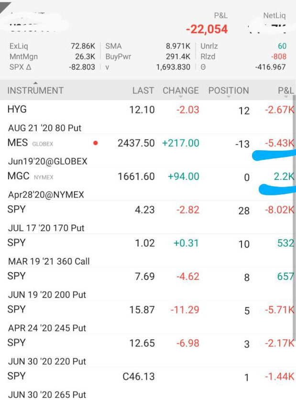Select JUN 30 '20 220 Put row

147,351
